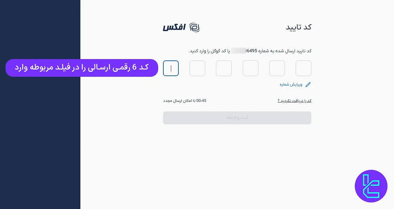Click the کد تایید page heading
Viewport: 394px width, 209px height.
coord(298,27)
